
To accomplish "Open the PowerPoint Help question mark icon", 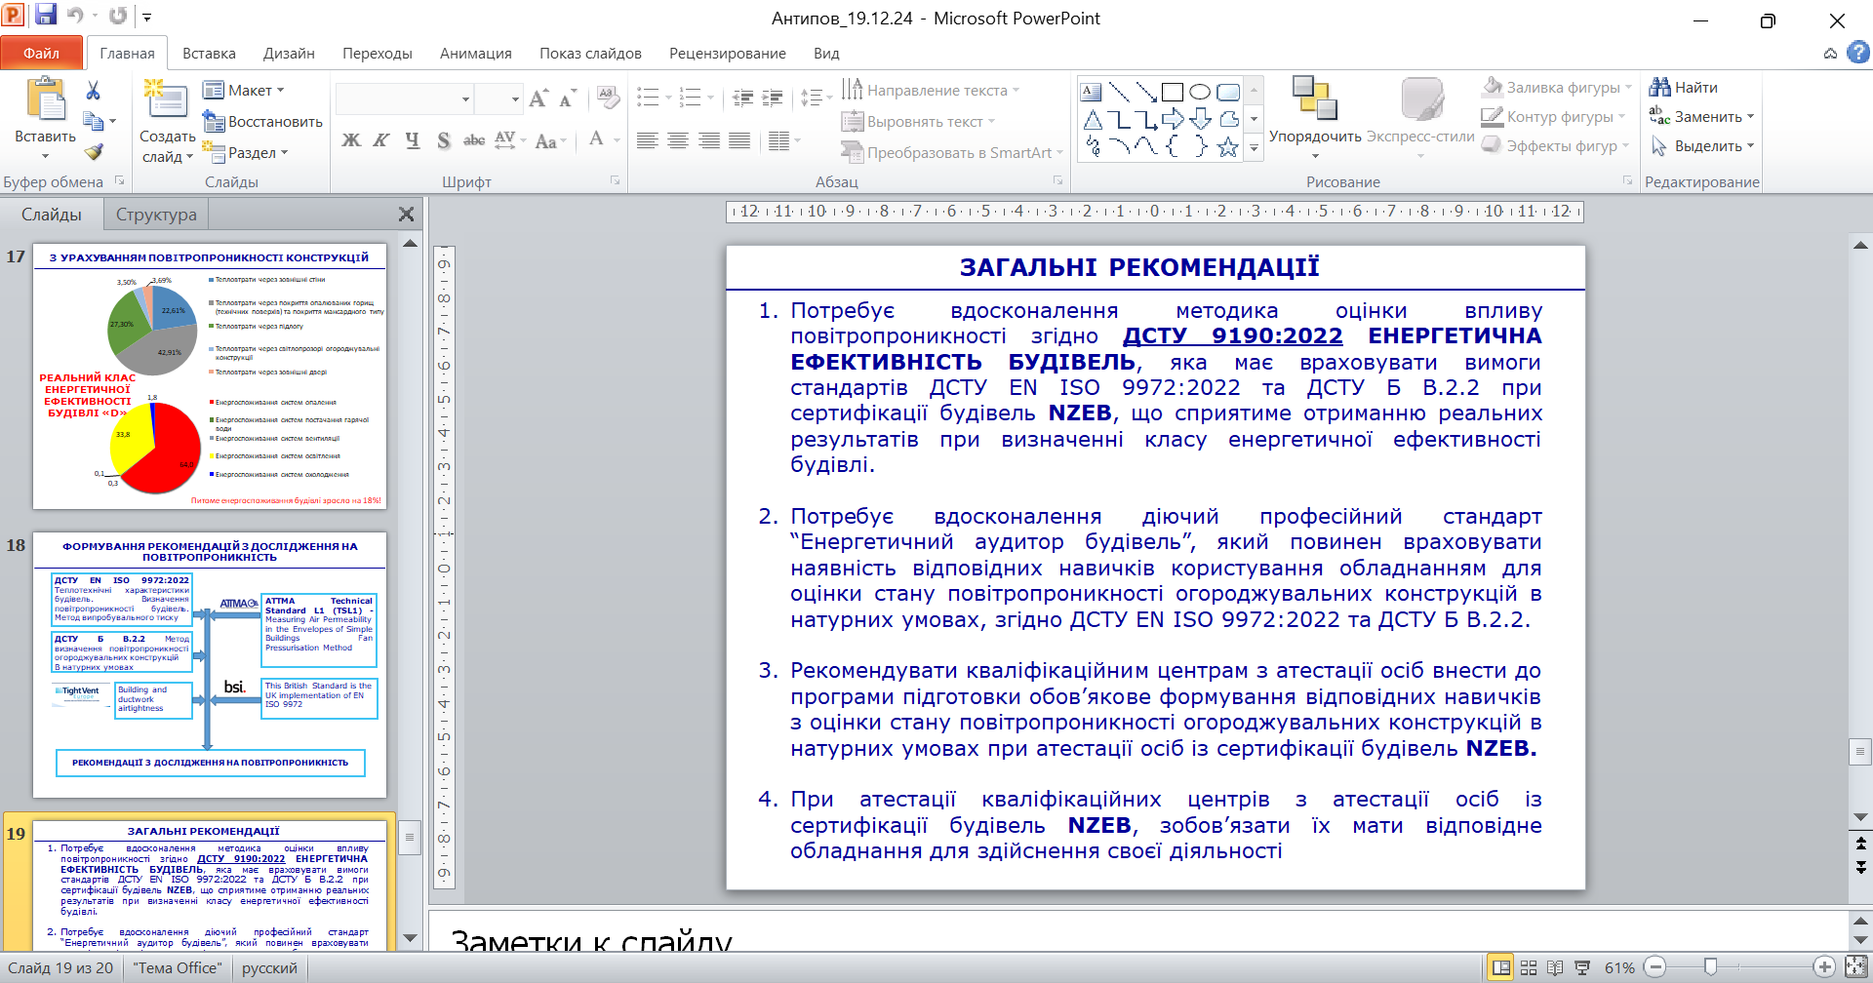I will [x=1858, y=53].
